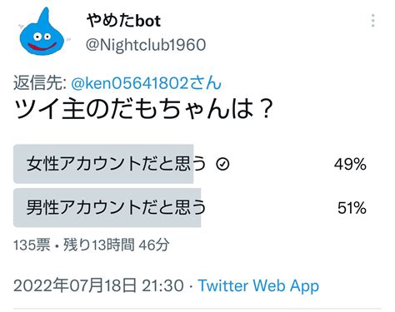
Task: Open the three-dot more options menu
Action: [373, 21]
